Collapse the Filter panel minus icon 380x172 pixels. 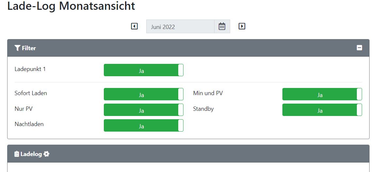(x=359, y=48)
